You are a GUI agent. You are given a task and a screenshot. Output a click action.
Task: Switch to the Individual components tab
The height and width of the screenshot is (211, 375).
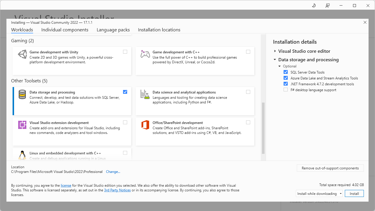click(65, 30)
